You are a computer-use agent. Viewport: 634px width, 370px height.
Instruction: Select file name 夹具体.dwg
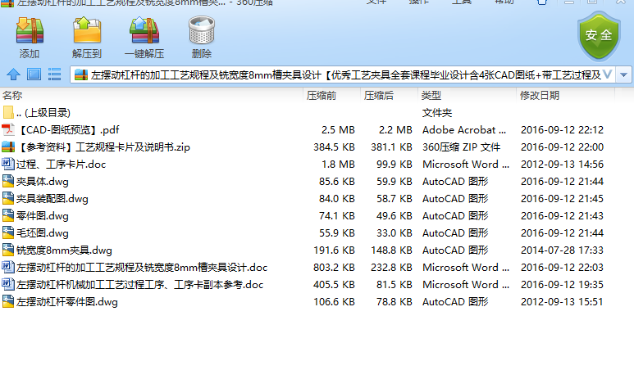[43, 182]
